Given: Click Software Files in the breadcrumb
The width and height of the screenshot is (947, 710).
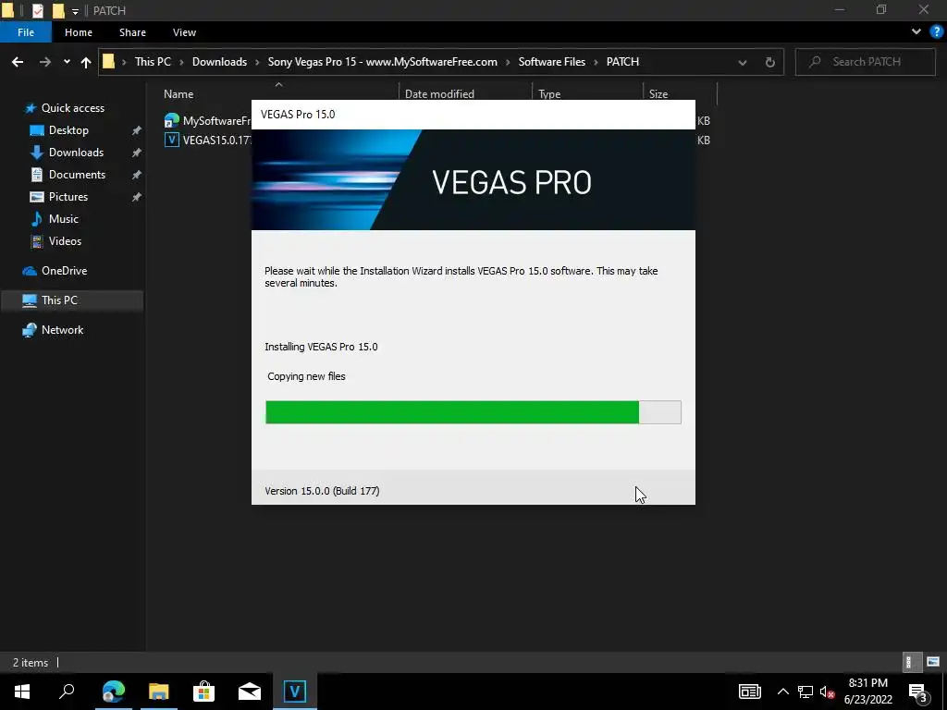Looking at the screenshot, I should (x=551, y=62).
